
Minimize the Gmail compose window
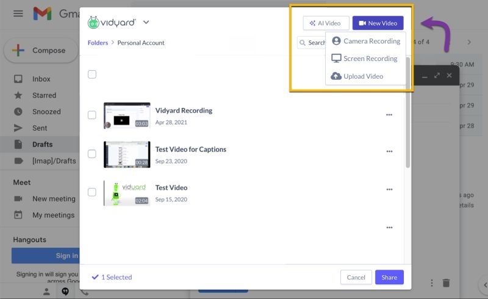(x=425, y=76)
